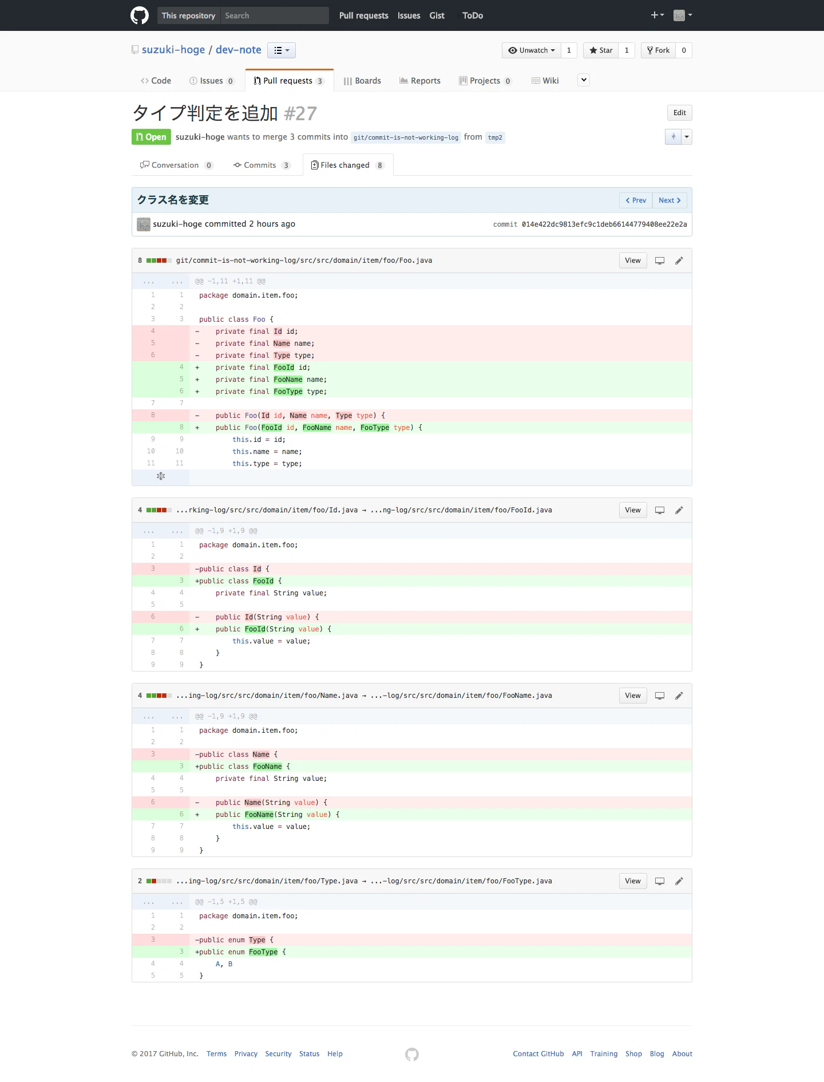View the FooName.java file
This screenshot has width=824, height=1082.
pos(633,696)
